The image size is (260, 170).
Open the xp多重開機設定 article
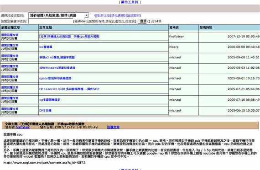(x=50, y=100)
